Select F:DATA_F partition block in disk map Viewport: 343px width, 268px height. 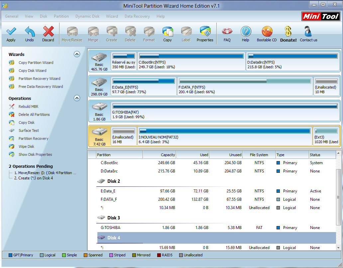click(245, 86)
